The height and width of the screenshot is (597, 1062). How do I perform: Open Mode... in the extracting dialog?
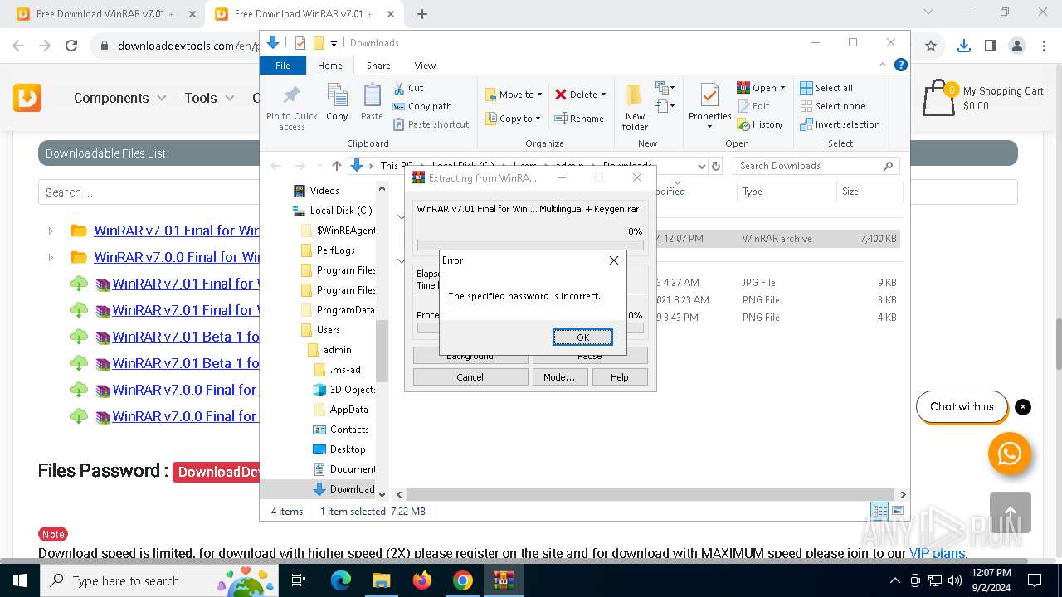[559, 376]
